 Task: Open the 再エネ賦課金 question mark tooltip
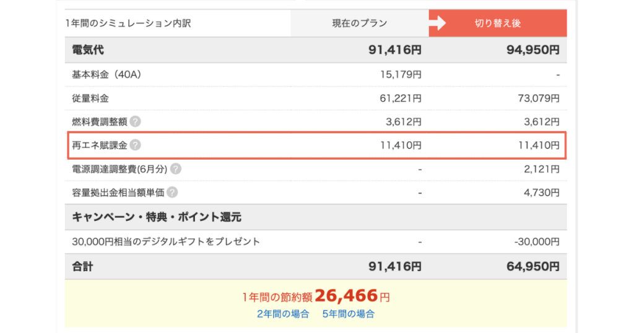pos(136,145)
